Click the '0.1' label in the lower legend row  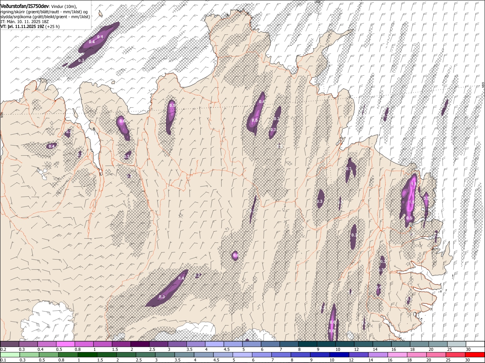click(x=3, y=360)
